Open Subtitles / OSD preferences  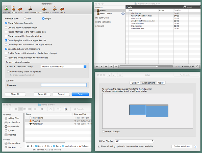click(30, 10)
